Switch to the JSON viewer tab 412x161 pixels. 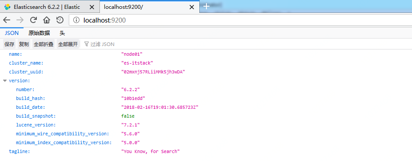pyautogui.click(x=12, y=33)
